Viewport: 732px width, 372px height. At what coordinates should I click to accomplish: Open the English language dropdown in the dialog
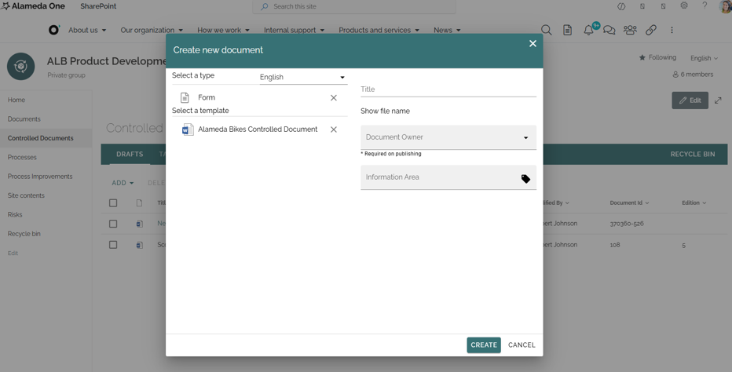click(x=303, y=77)
